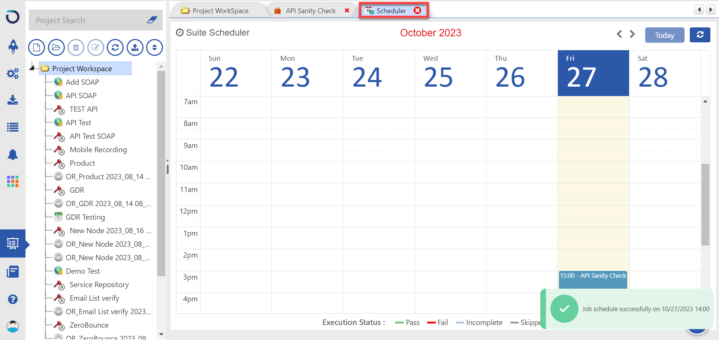
Task: Select the Product tree item
Action: 82,163
